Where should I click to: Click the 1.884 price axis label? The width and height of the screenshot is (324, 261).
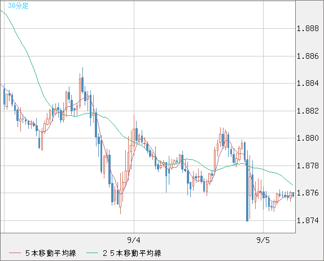pyautogui.click(x=308, y=84)
